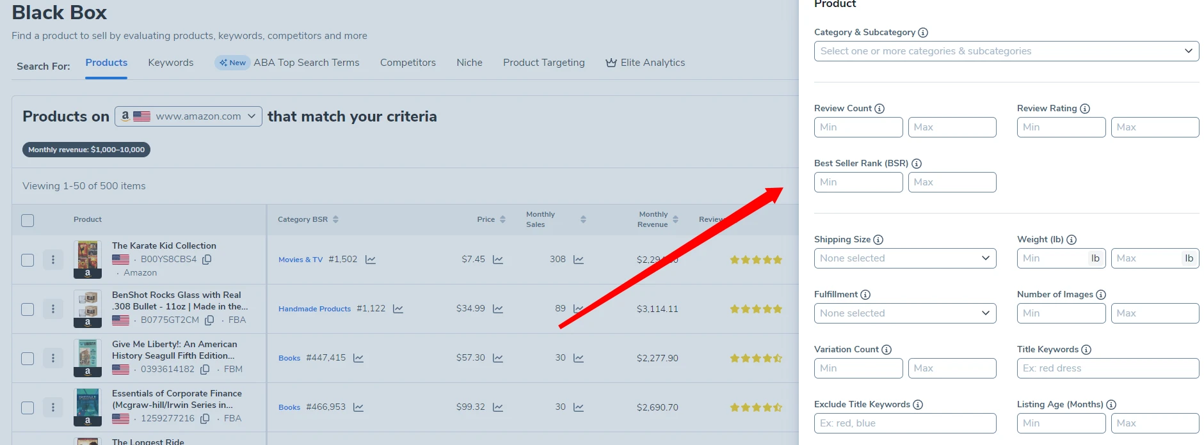1204x445 pixels.
Task: Expand the Shipping Size dropdown
Action: coord(904,258)
